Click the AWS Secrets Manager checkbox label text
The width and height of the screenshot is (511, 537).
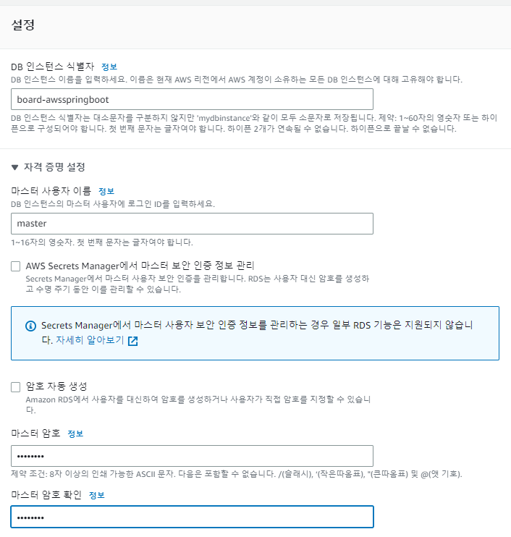tap(140, 266)
